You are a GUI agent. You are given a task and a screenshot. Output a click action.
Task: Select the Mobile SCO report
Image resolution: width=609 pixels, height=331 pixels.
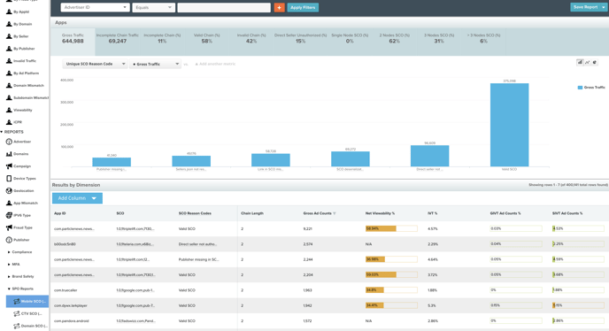(x=27, y=301)
